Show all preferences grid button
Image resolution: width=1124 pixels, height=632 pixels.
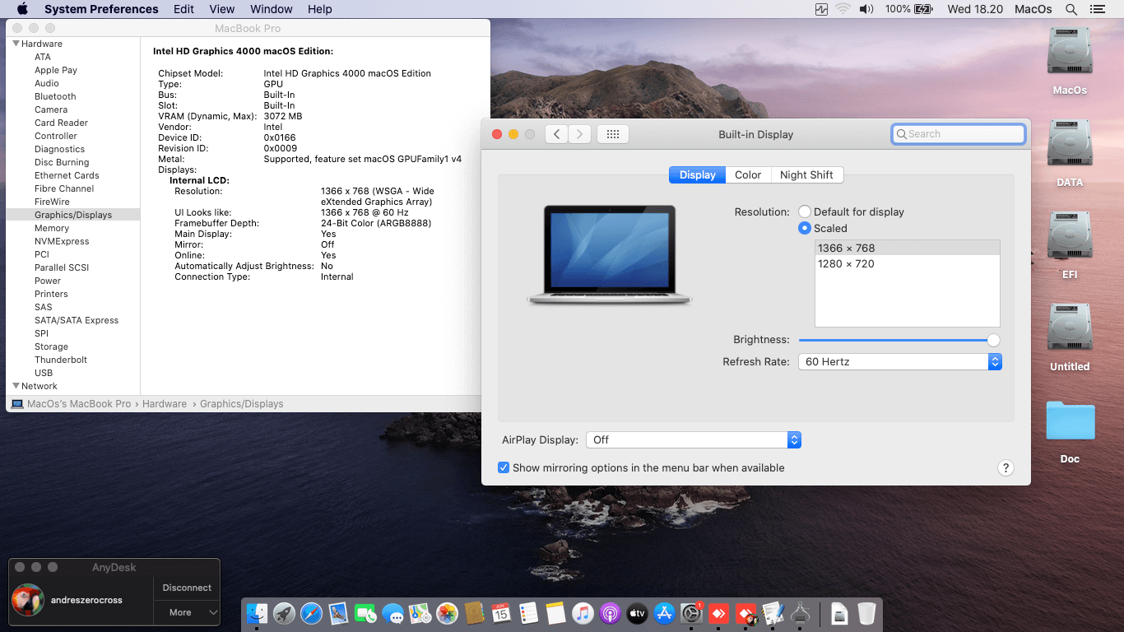pyautogui.click(x=613, y=134)
